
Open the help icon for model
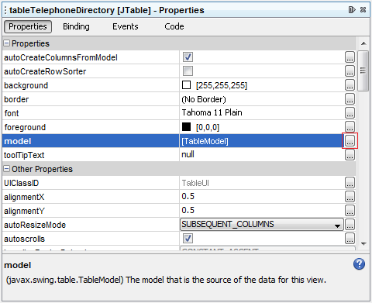[x=359, y=264]
